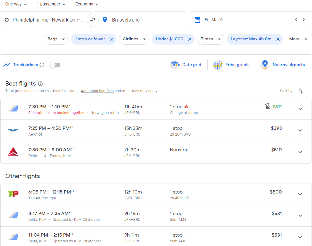The image size is (312, 246).
Task: Click the $311 green price
Action: [277, 107]
